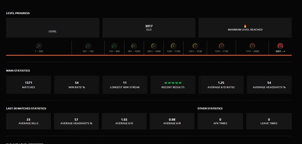Click the level 2 badge icon
Viewport: 302px width, 144px height.
[x=88, y=46]
